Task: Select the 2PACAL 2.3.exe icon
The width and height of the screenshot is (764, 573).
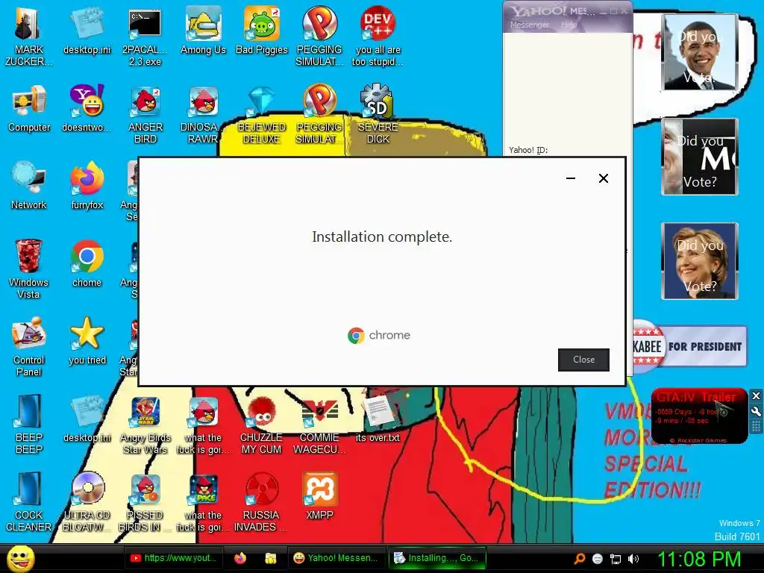Action: (145, 37)
